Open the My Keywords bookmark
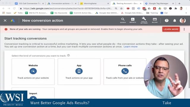Screen dimensions: 190x107 click(59, 13)
